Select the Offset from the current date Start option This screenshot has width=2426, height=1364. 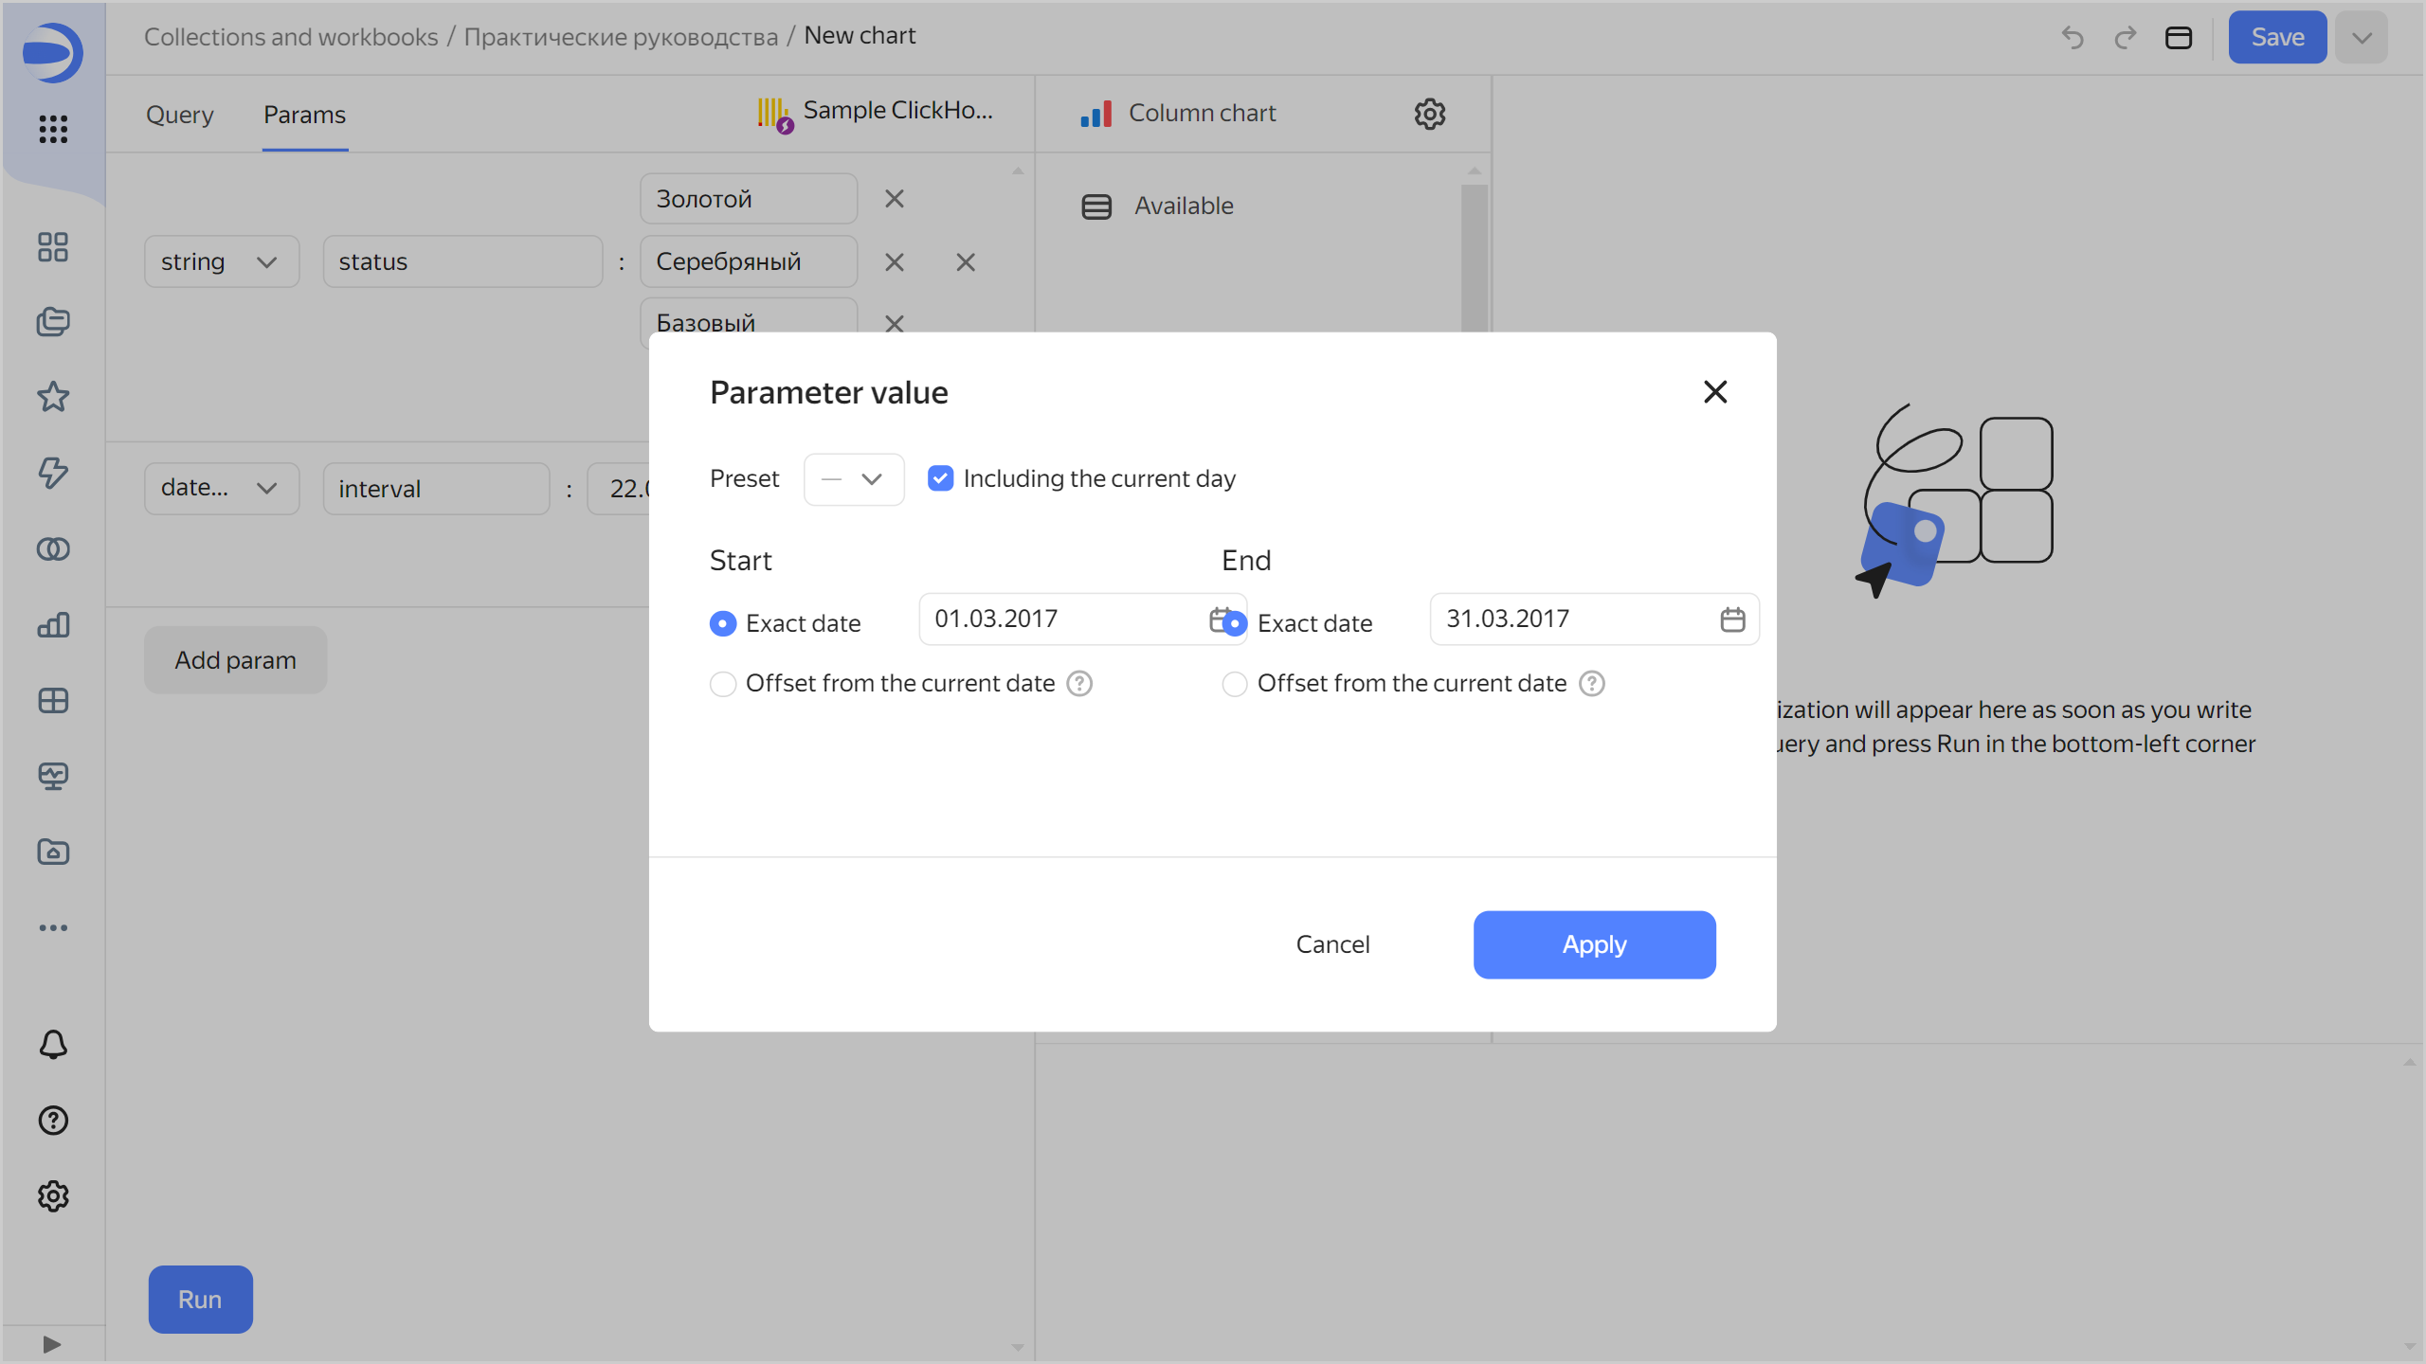(x=721, y=683)
